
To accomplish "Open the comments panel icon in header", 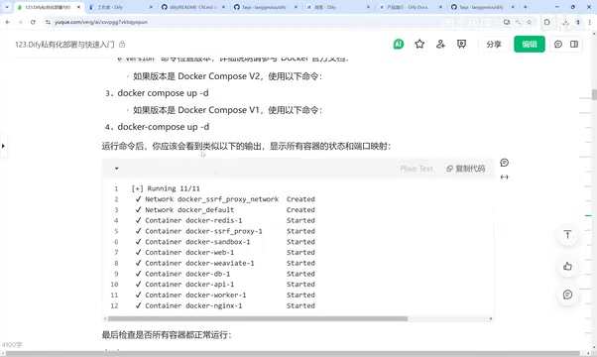I will click(x=558, y=45).
